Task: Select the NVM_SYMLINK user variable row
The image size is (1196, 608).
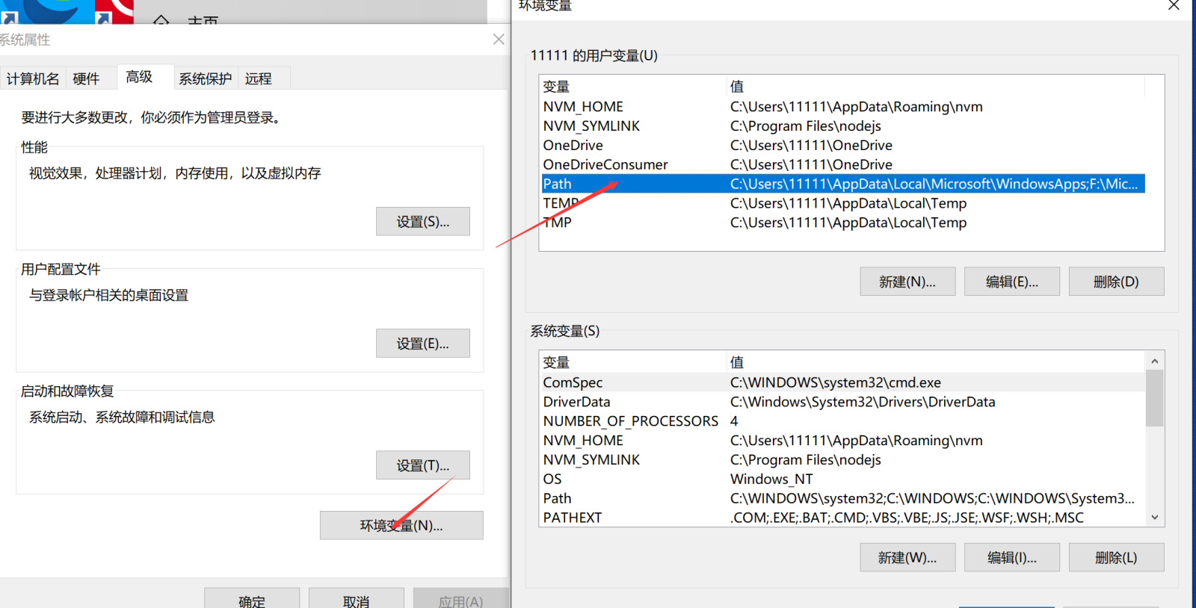Action: (x=842, y=126)
